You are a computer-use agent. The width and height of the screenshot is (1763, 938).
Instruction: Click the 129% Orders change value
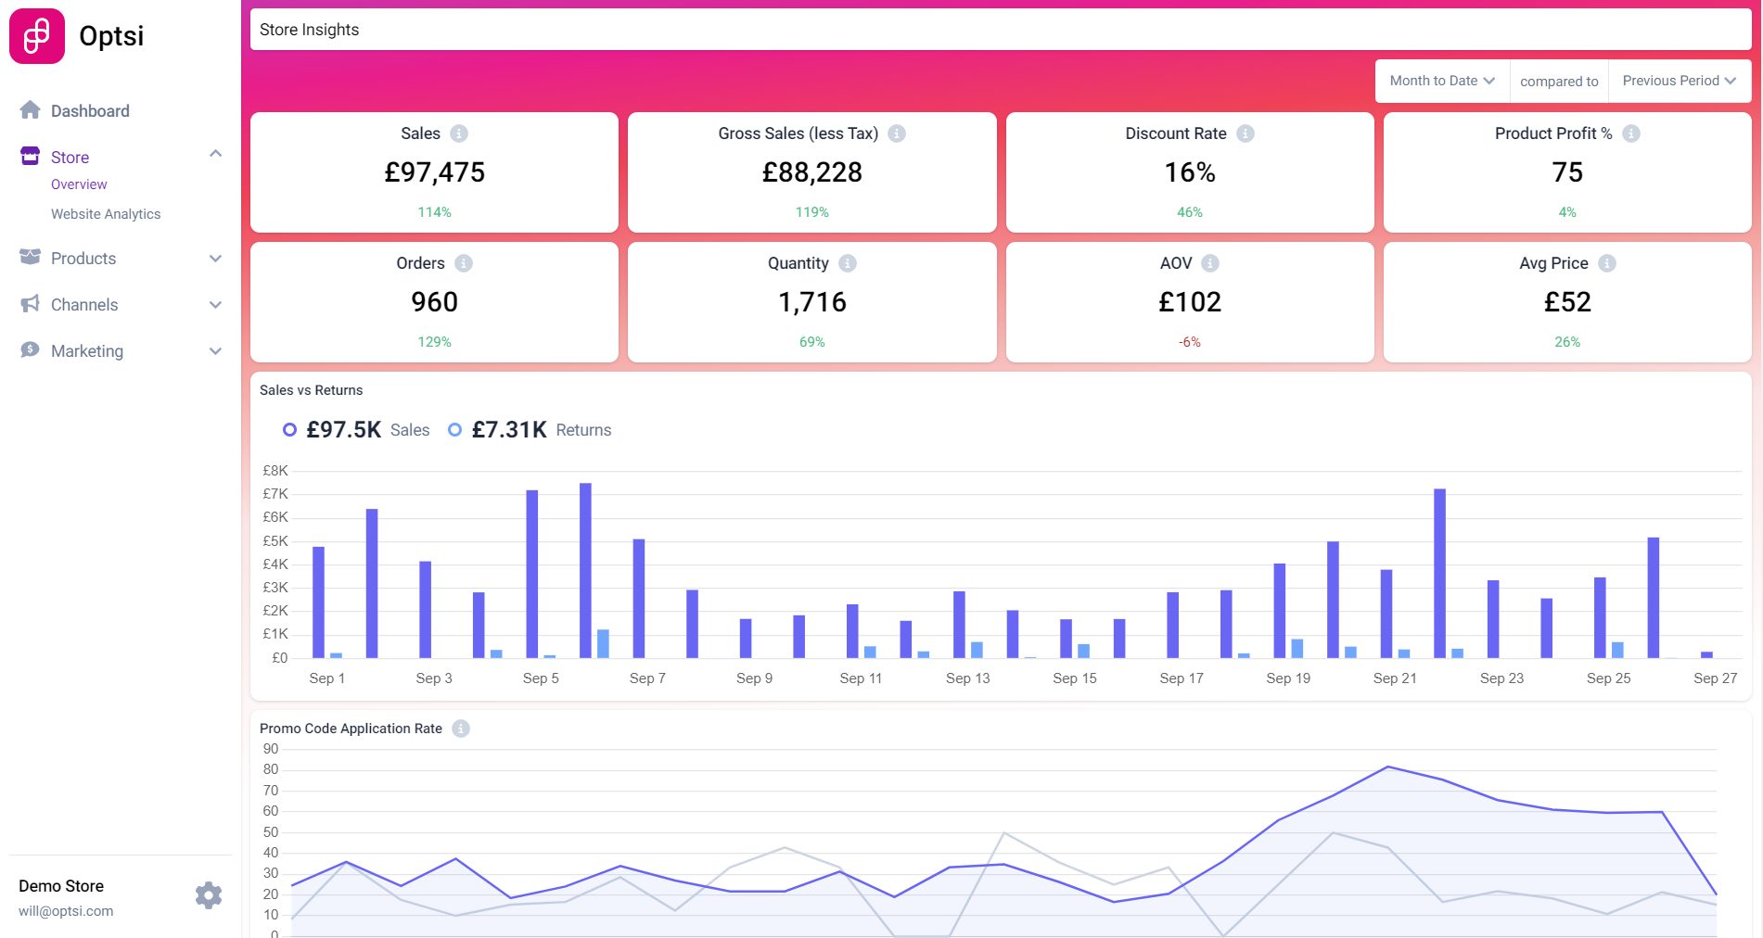[x=434, y=342]
